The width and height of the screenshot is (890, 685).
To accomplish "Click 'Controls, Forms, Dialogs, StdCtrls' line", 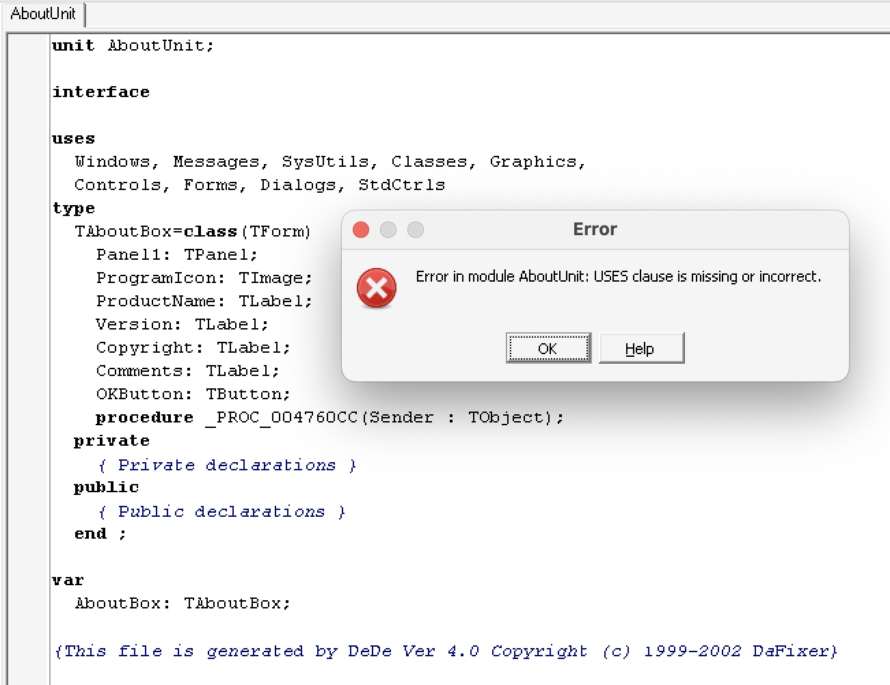I will pos(260,185).
